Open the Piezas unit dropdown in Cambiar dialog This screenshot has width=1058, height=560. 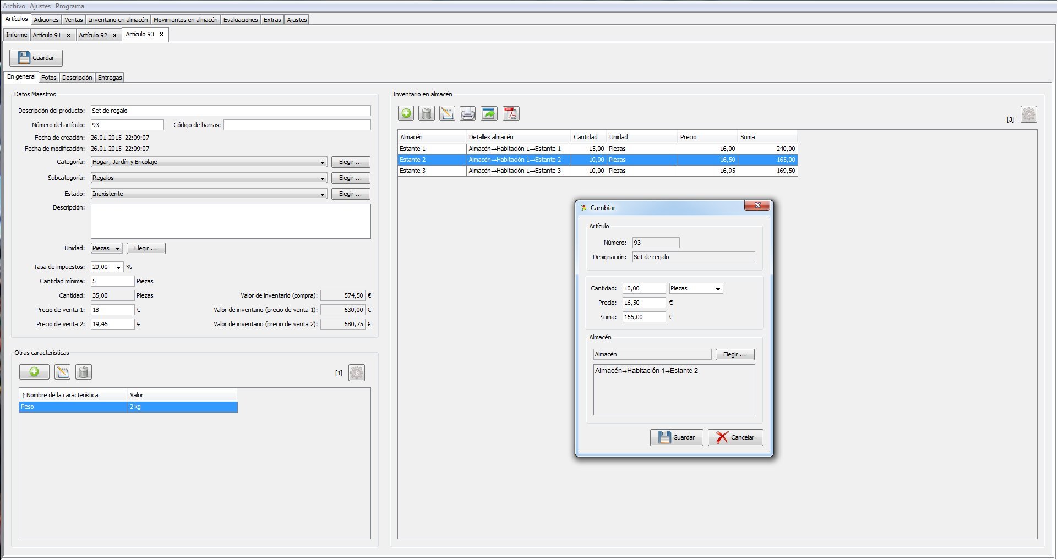pyautogui.click(x=696, y=289)
